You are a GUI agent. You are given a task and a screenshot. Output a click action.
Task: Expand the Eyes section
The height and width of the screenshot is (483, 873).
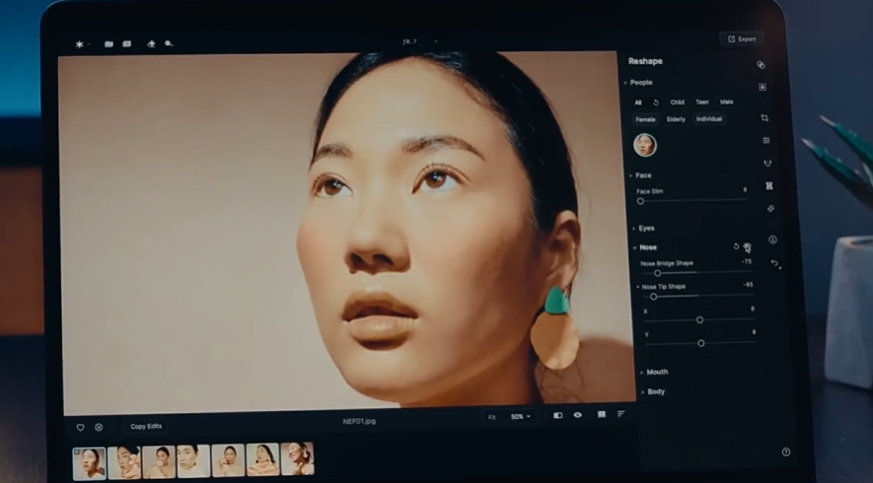coord(646,228)
